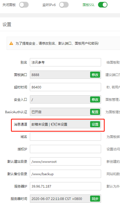Click the empty 域名 input field

(x=65, y=137)
